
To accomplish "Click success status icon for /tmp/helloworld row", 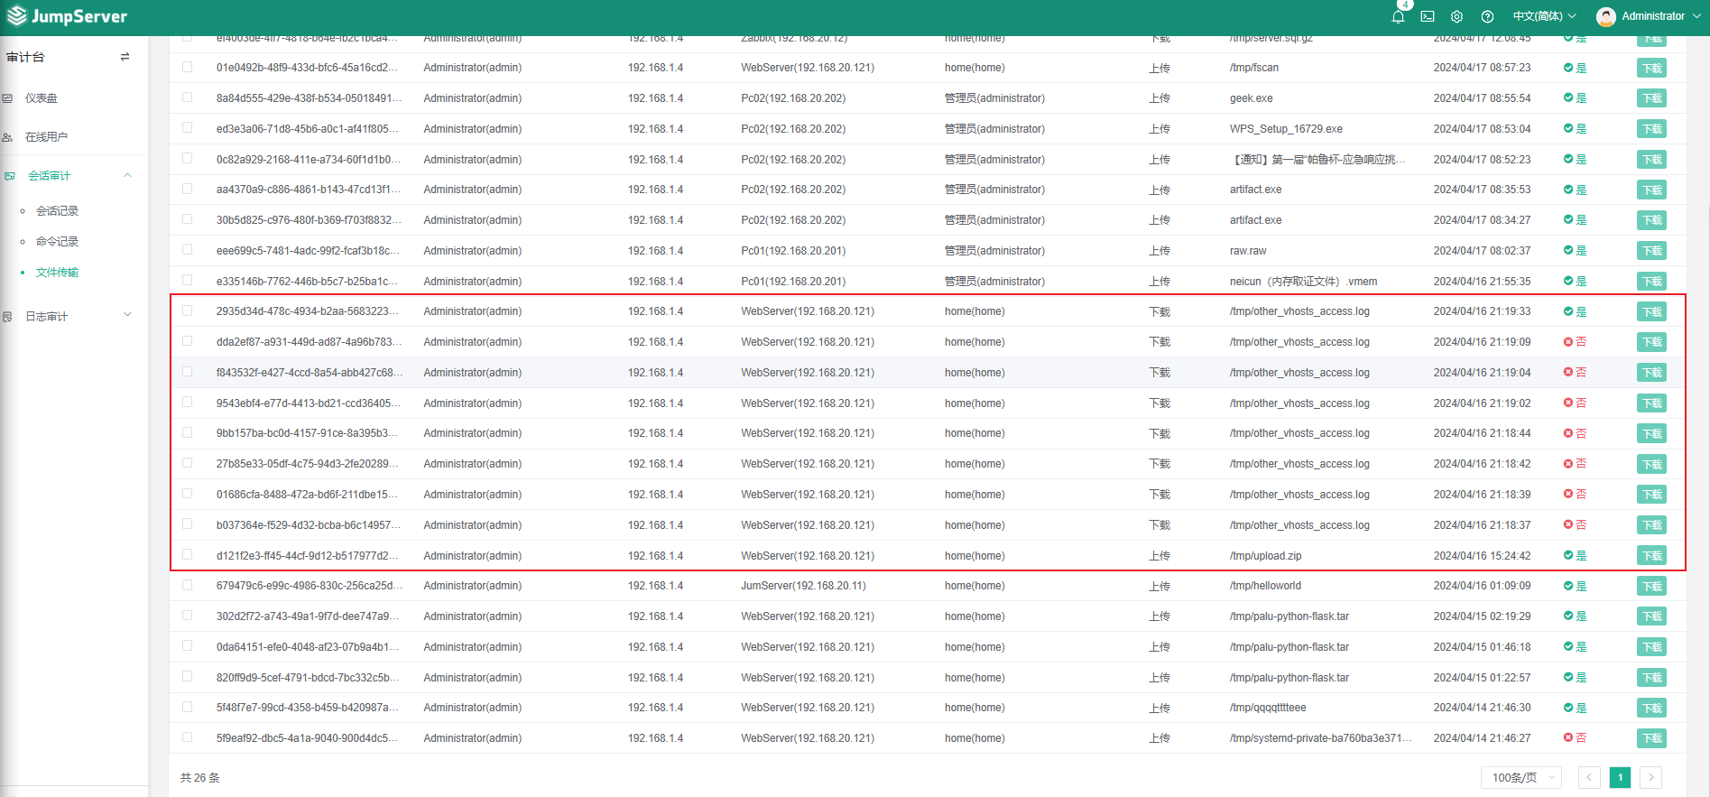I will [x=1568, y=586].
